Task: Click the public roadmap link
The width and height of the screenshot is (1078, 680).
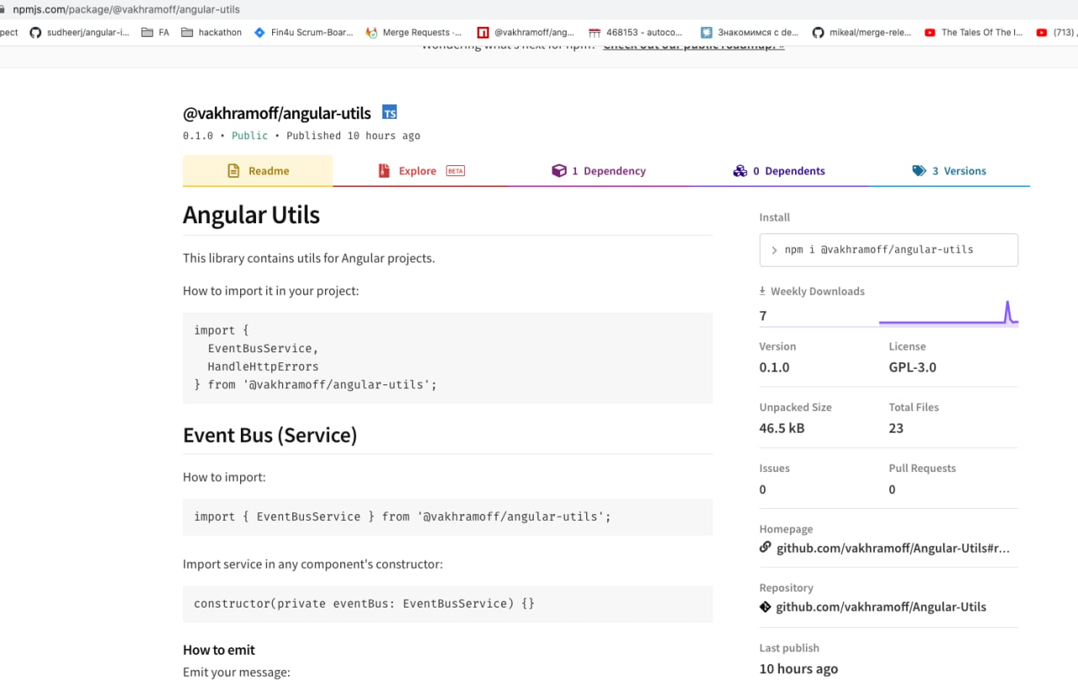Action: click(694, 46)
